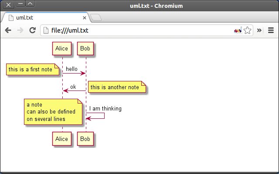
Task: Focus the file:///uml.txt address field
Action: (x=146, y=30)
